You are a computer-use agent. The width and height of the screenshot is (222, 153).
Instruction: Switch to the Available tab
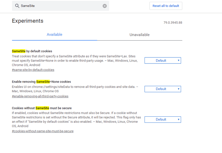point(54,34)
